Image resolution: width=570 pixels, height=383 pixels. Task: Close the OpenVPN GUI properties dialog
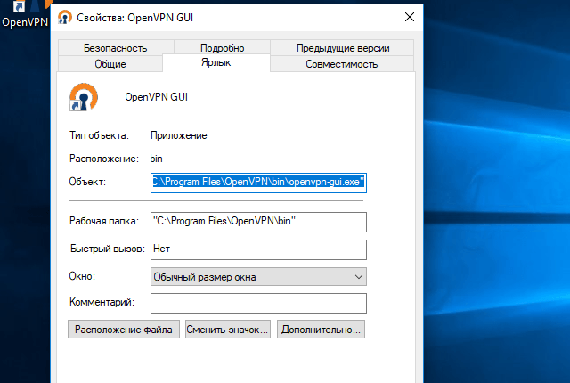(x=410, y=17)
